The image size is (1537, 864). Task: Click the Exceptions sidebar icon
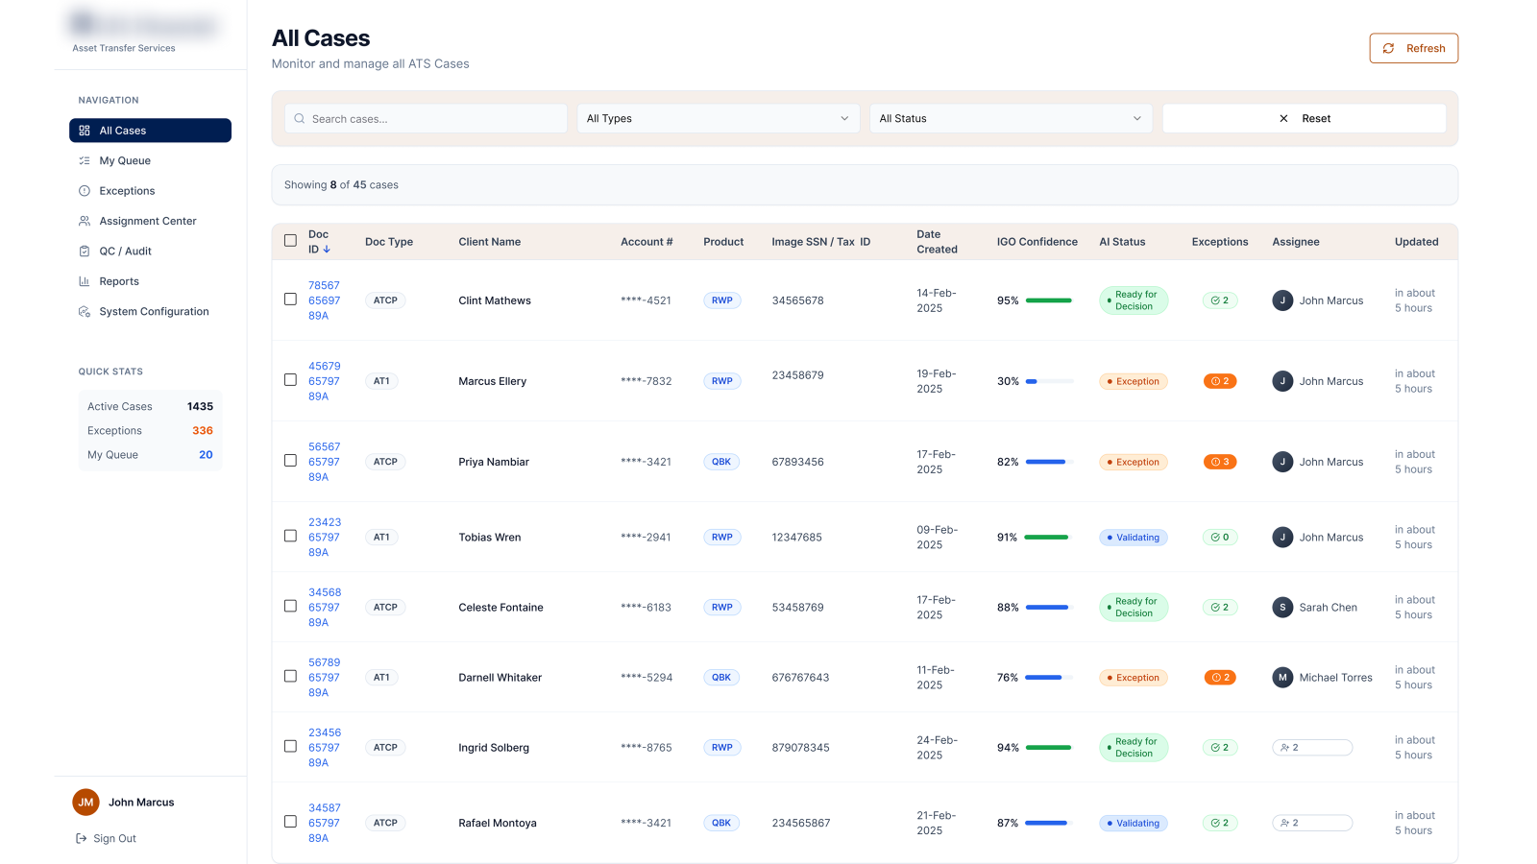click(85, 191)
